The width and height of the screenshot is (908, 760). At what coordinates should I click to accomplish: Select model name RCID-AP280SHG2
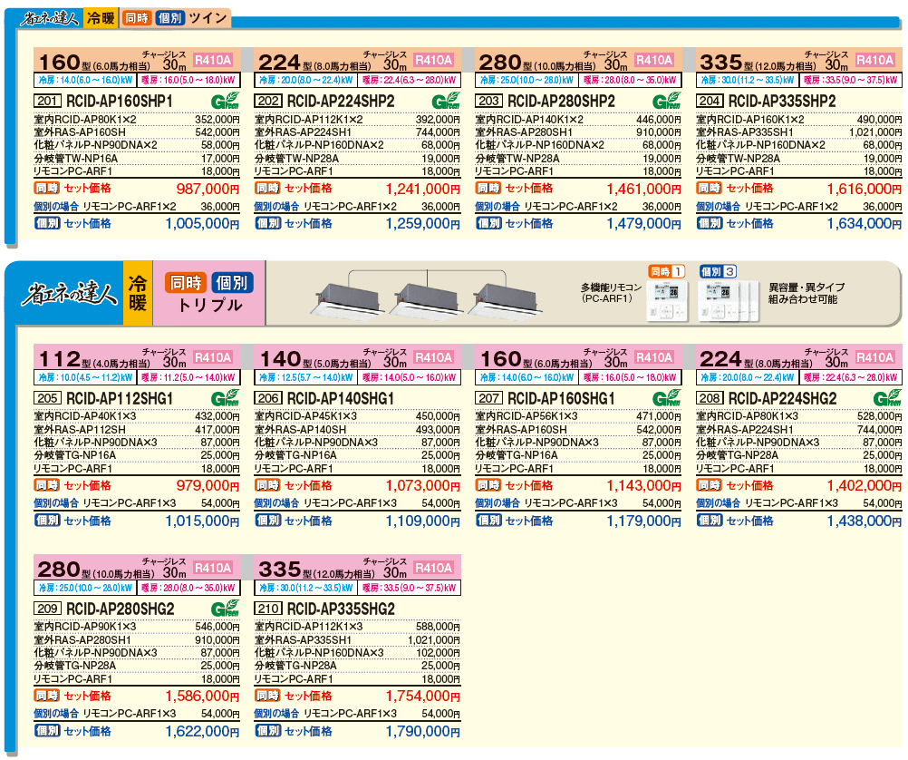click(x=121, y=609)
